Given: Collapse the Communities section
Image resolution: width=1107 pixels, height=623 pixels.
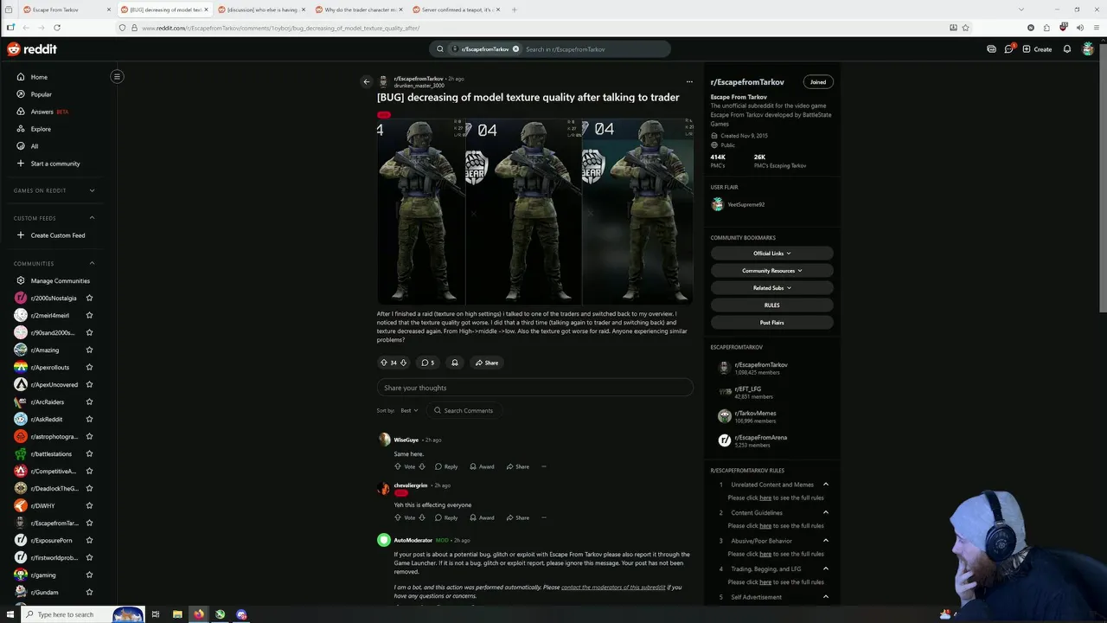Looking at the screenshot, I should (x=92, y=263).
